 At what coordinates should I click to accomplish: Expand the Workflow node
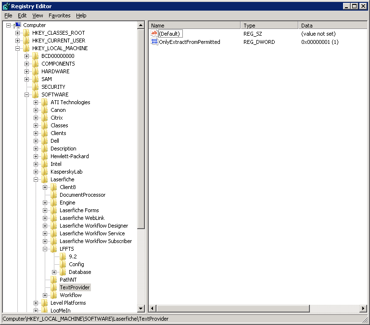[x=45, y=295]
